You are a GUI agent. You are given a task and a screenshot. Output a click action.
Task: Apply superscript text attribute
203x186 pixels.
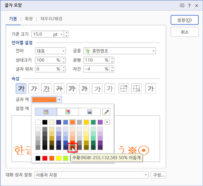tap(124, 89)
